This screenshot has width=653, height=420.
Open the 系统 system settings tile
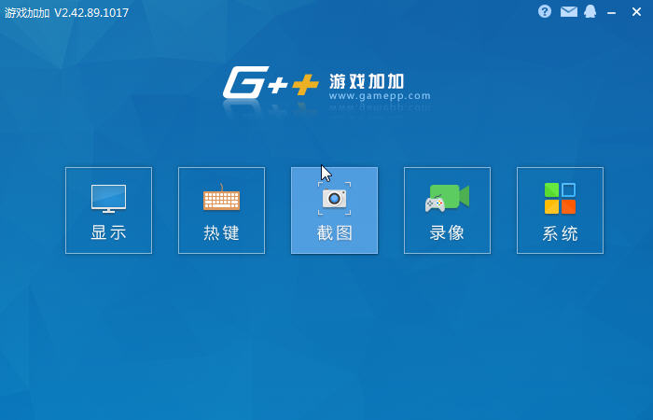[560, 210]
